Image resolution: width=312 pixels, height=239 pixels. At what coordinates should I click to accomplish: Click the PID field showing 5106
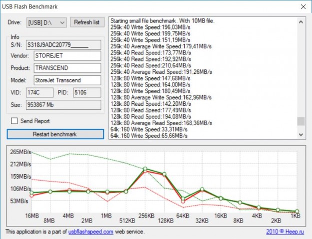click(x=87, y=92)
